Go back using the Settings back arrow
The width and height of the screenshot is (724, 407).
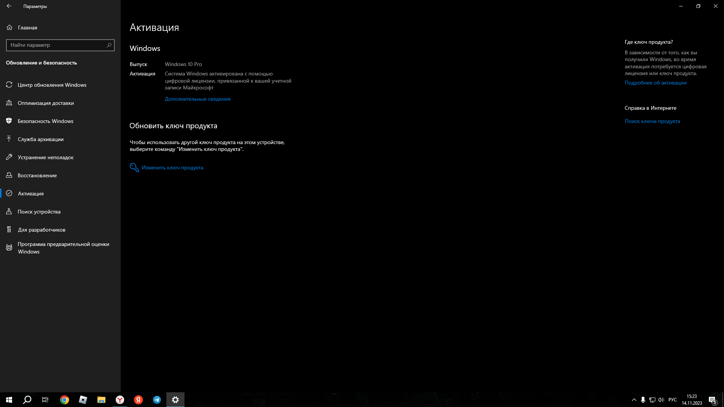(9, 6)
